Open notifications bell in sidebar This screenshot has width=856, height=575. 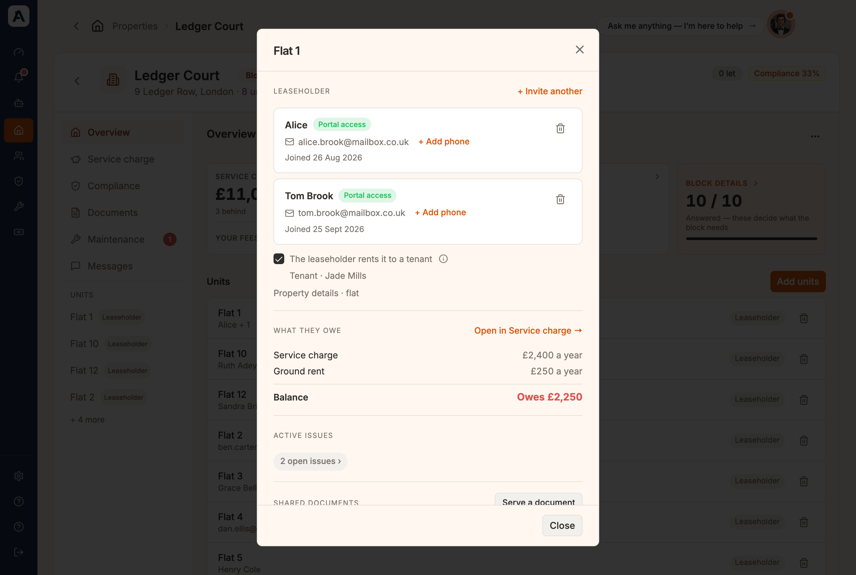(x=19, y=77)
